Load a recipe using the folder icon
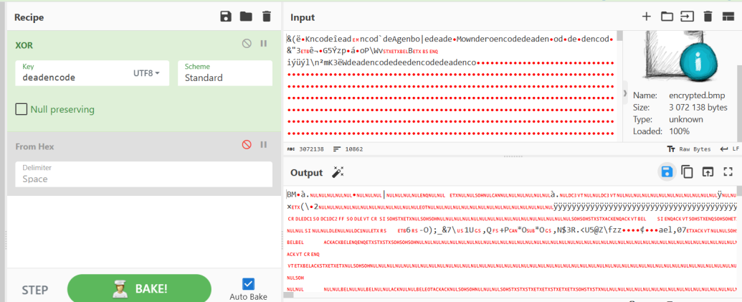Image resolution: width=742 pixels, height=302 pixels. coord(246,16)
